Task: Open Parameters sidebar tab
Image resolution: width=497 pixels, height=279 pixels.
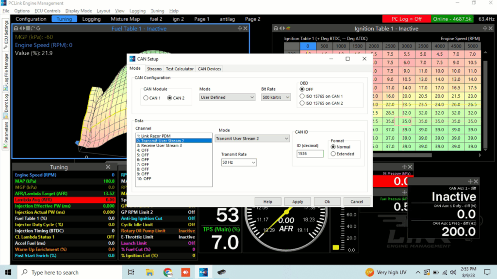Action: tap(6, 136)
